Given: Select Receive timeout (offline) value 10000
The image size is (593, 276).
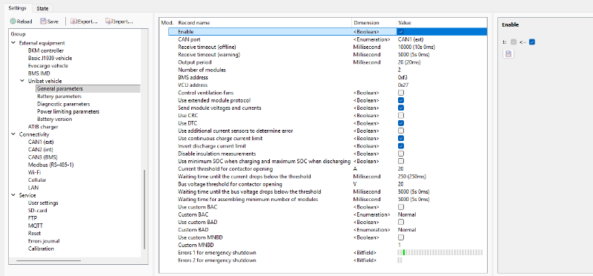Looking at the screenshot, I should click(417, 47).
